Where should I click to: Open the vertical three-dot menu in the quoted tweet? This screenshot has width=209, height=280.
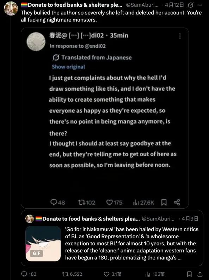click(x=180, y=36)
